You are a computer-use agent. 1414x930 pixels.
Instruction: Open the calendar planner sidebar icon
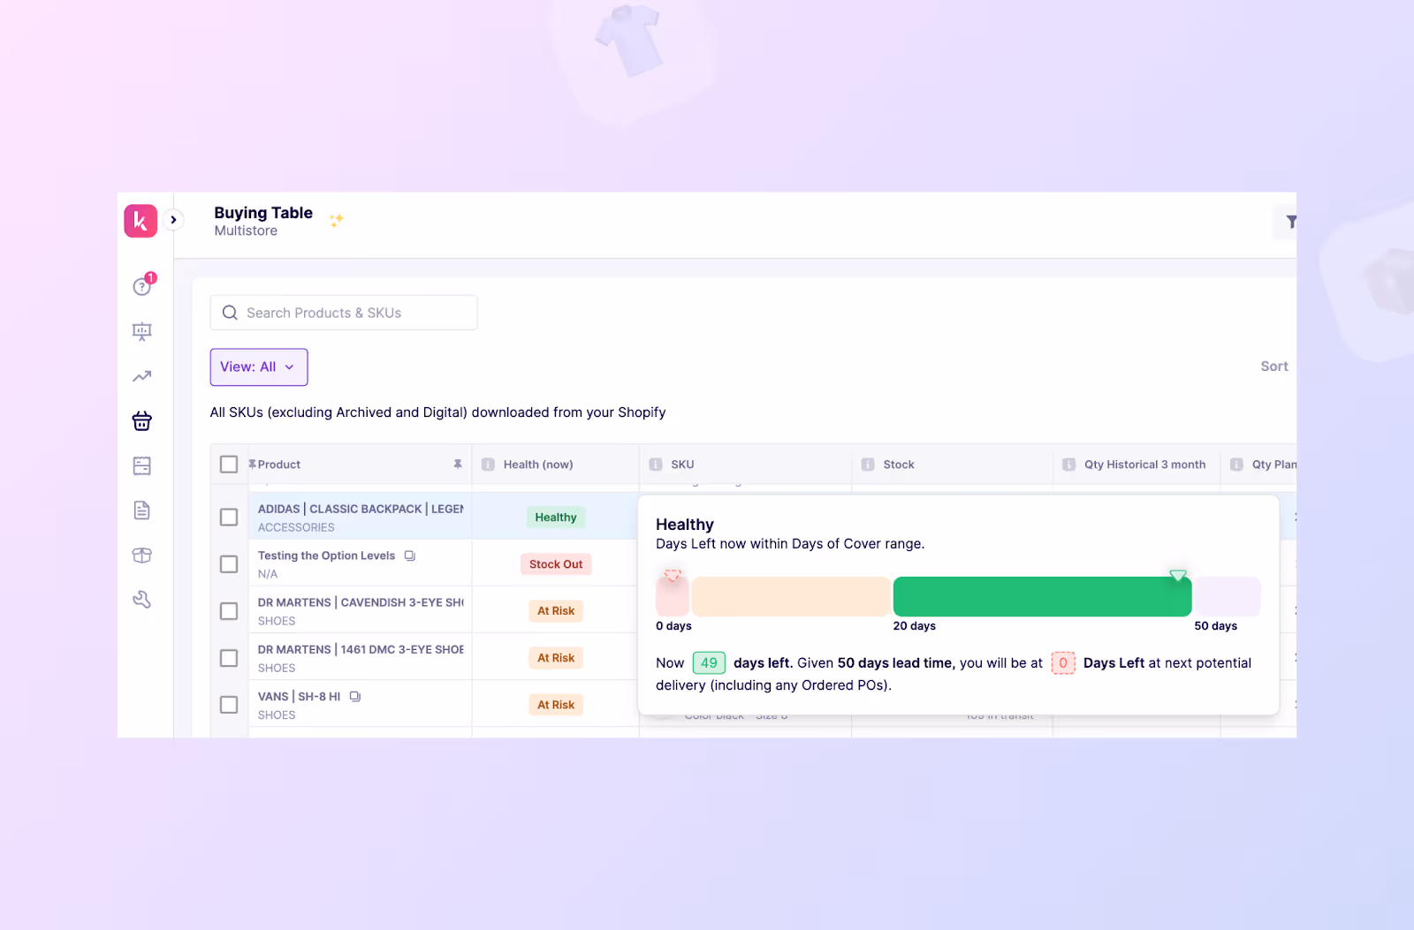pos(142,465)
